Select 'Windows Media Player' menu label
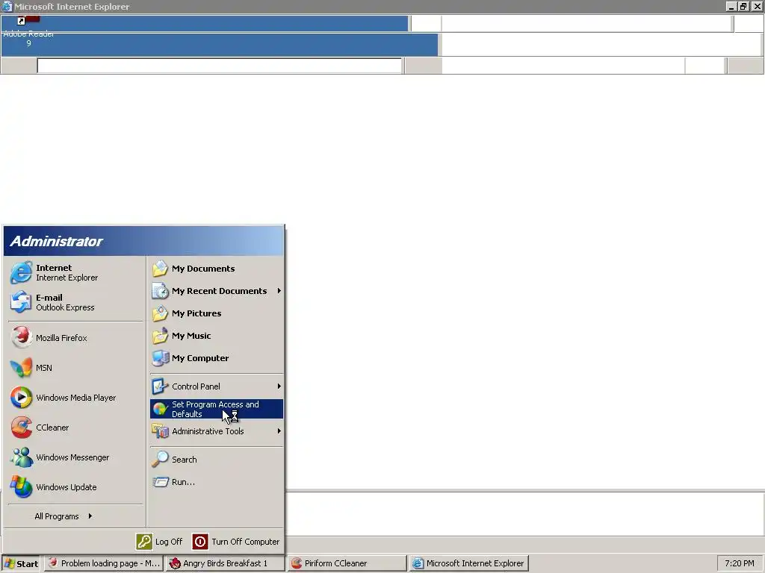The height and width of the screenshot is (573, 765). click(x=75, y=398)
